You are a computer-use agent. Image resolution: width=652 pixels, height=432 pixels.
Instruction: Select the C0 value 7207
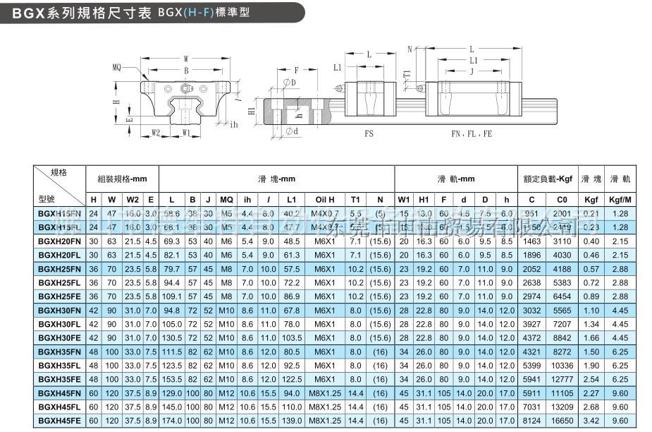tap(562, 324)
